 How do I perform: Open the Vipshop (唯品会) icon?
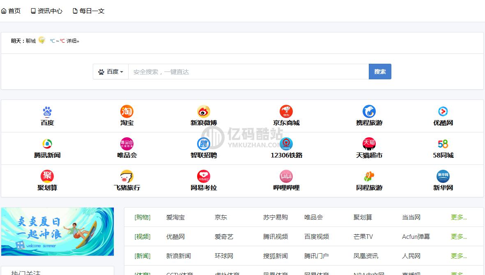coord(127,144)
